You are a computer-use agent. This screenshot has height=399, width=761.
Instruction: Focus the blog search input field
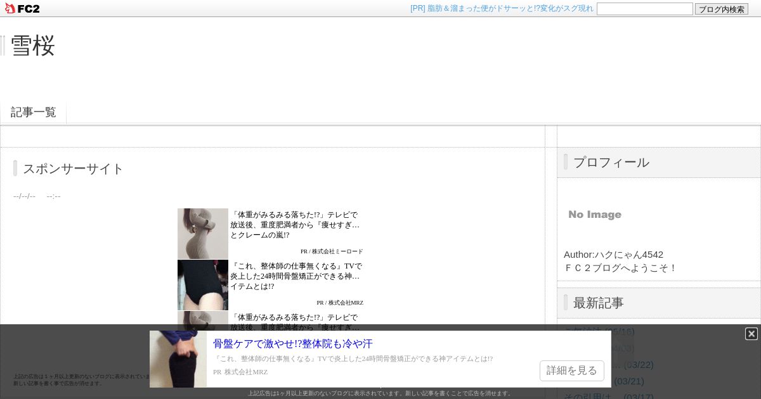[x=645, y=9]
